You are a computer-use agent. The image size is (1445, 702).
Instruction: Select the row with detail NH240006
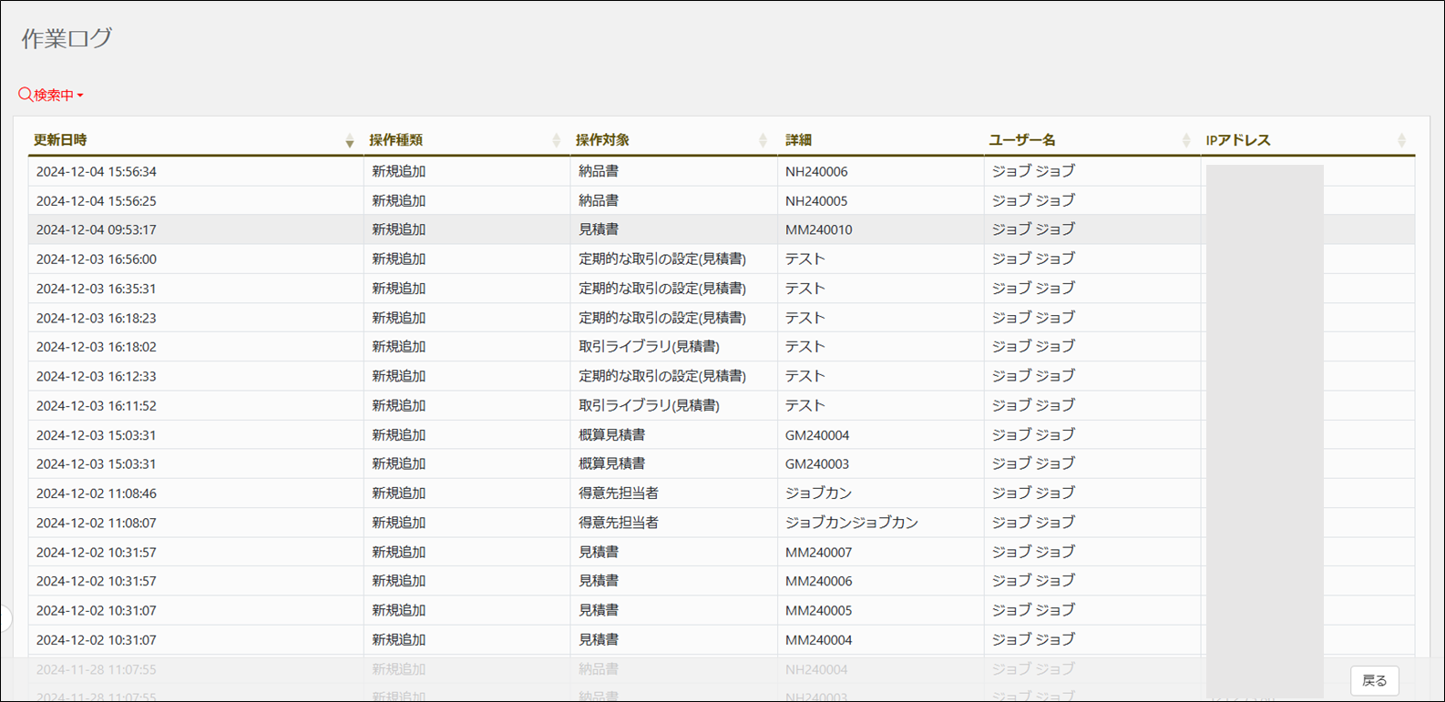(x=816, y=171)
